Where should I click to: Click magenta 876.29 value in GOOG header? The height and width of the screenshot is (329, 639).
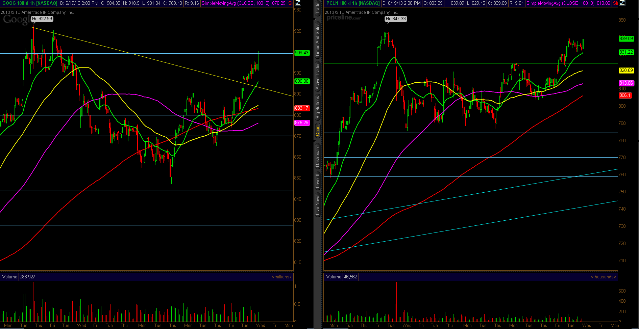(279, 3)
